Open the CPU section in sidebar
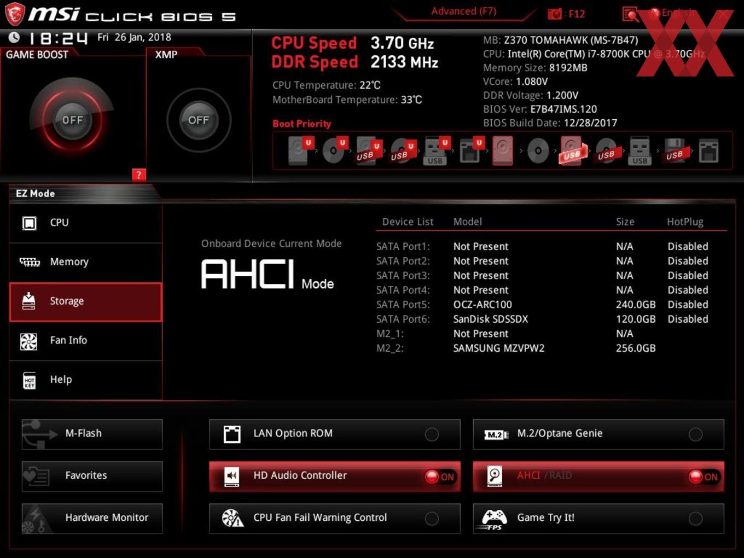Screen dimensions: 744x558 [x=86, y=223]
